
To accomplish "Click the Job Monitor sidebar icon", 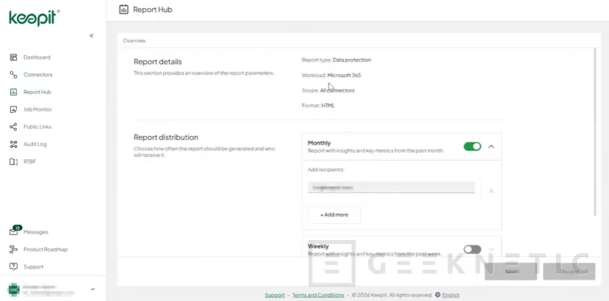I will [x=13, y=109].
